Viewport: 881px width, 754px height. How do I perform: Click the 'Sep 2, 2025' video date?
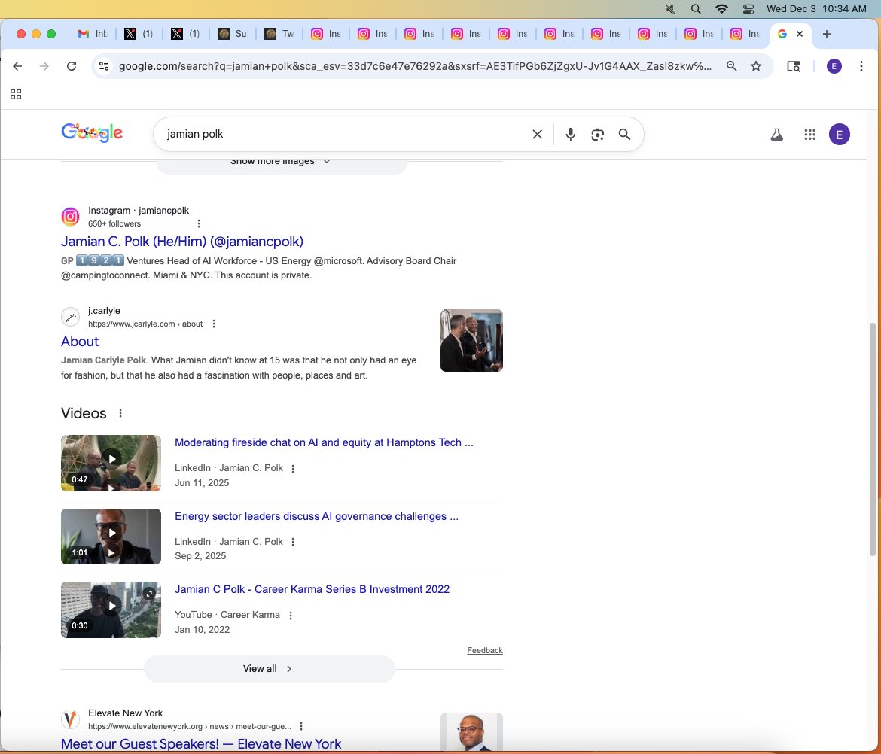[x=200, y=556]
